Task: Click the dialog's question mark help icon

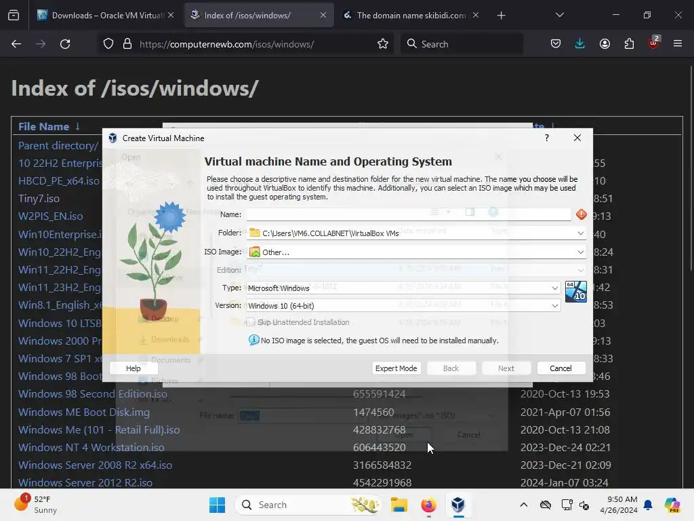Action: pos(547,138)
